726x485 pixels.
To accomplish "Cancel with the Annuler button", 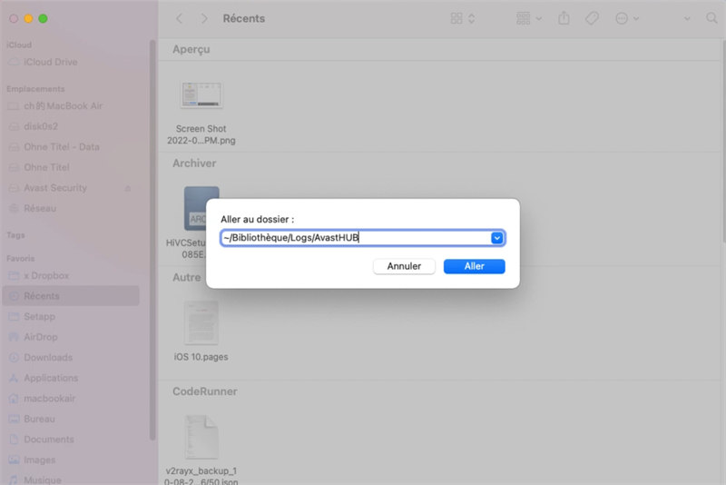I will 404,266.
